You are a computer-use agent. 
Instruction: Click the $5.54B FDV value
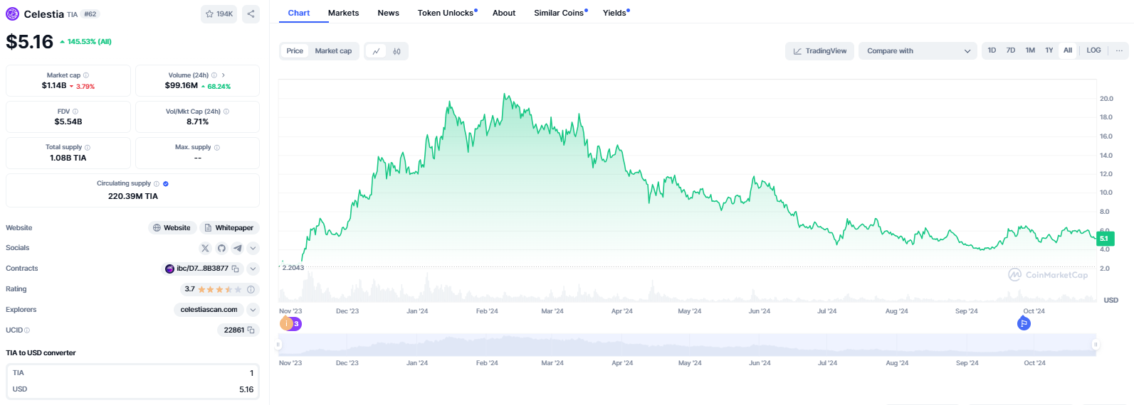coord(68,122)
